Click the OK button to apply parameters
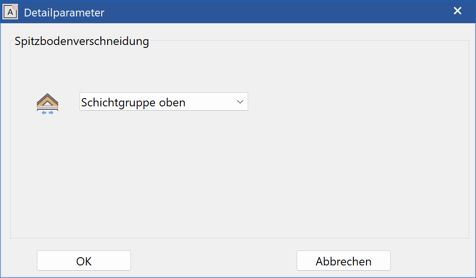This screenshot has height=278, width=476. tap(84, 261)
